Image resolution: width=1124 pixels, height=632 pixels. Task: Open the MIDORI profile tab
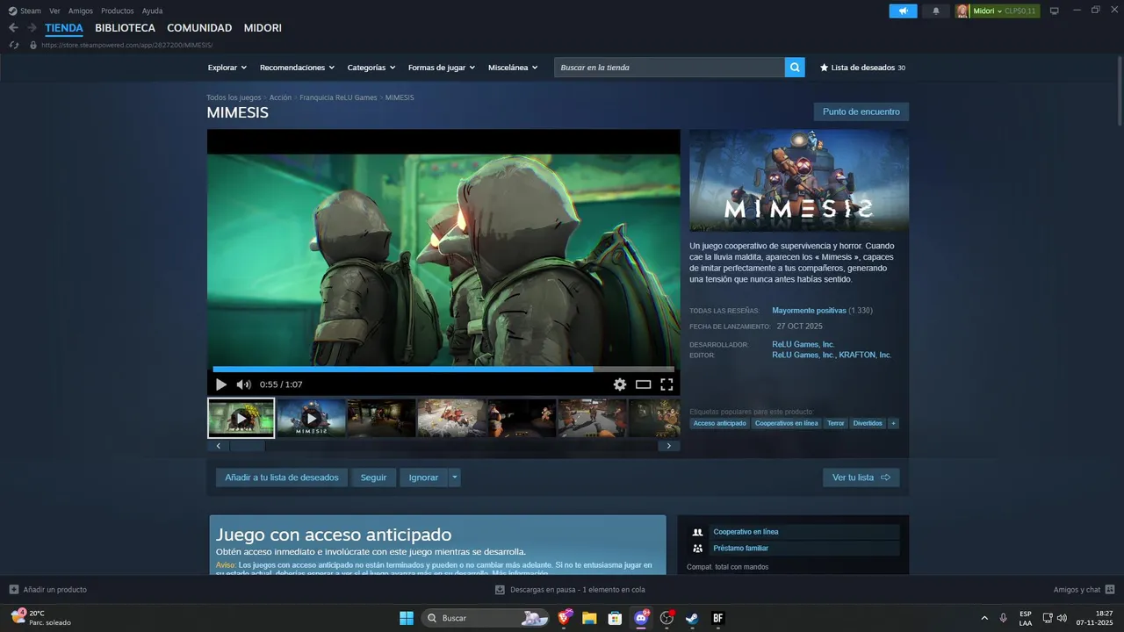[x=263, y=28]
